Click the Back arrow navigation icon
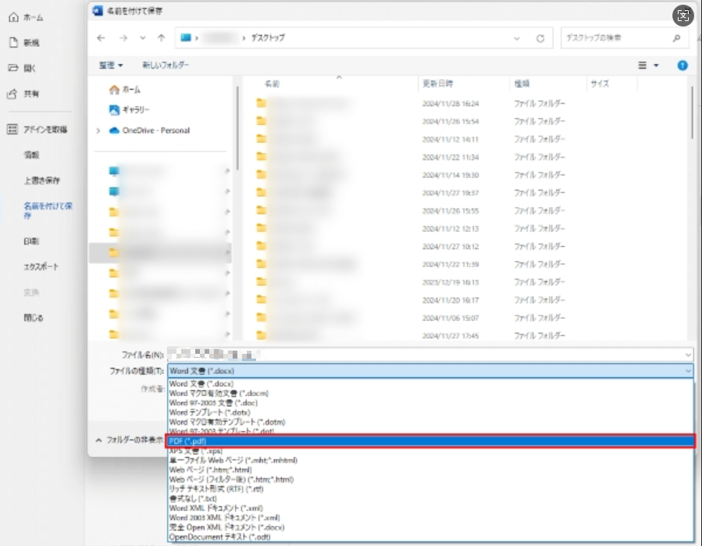702x546 pixels. coord(102,37)
